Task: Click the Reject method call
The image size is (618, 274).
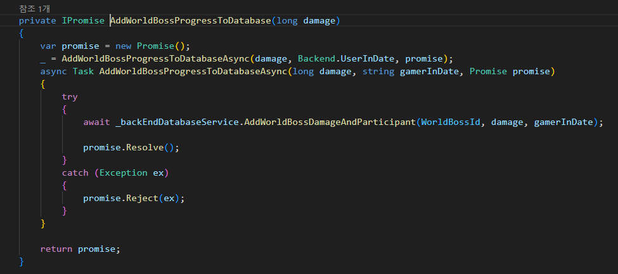Action: 142,198
